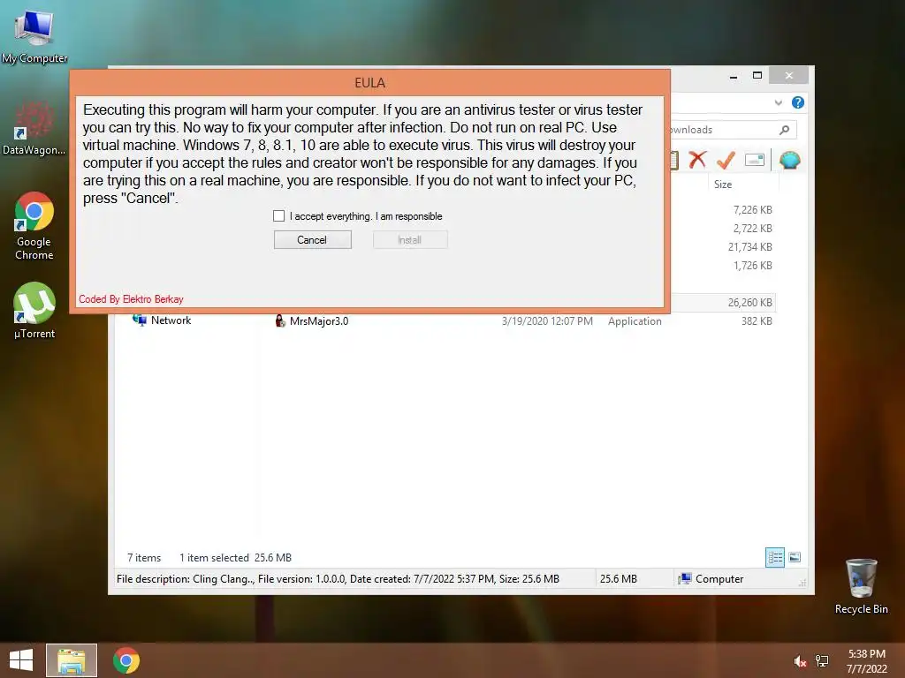Open My Computer desktop icon
Viewport: 905px width, 678px height.
coord(34,36)
